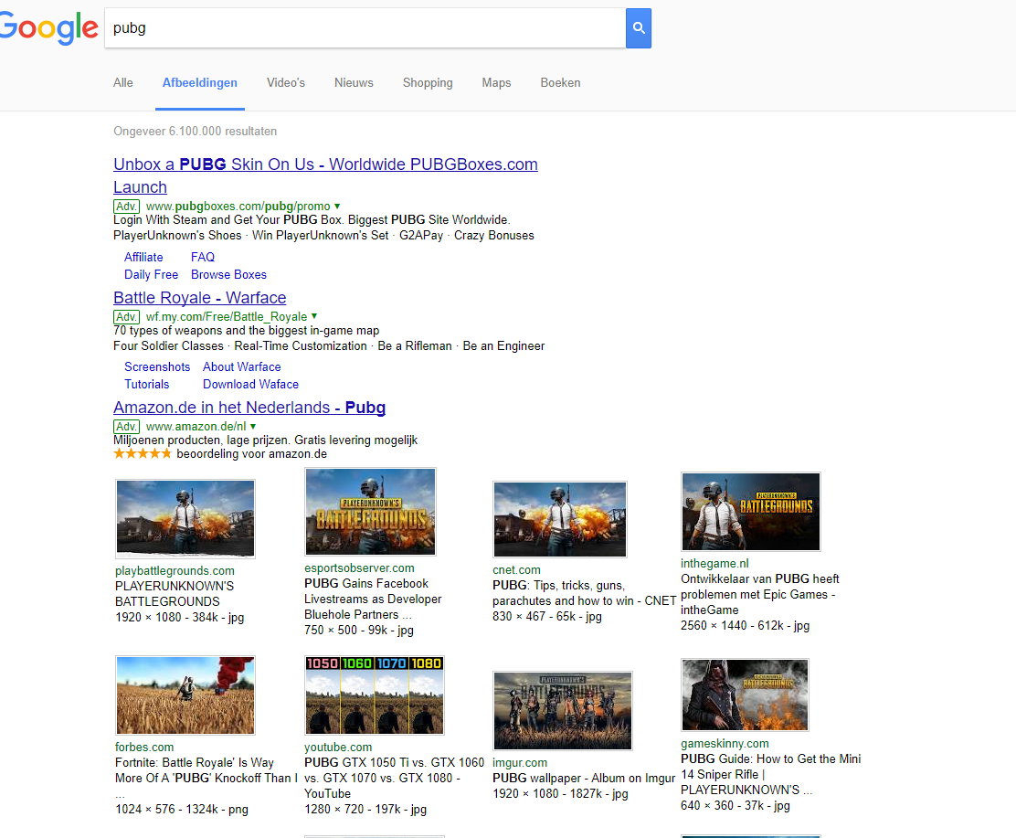Open the cnet.com PUBG thumbnail
1016x838 pixels.
coord(560,519)
